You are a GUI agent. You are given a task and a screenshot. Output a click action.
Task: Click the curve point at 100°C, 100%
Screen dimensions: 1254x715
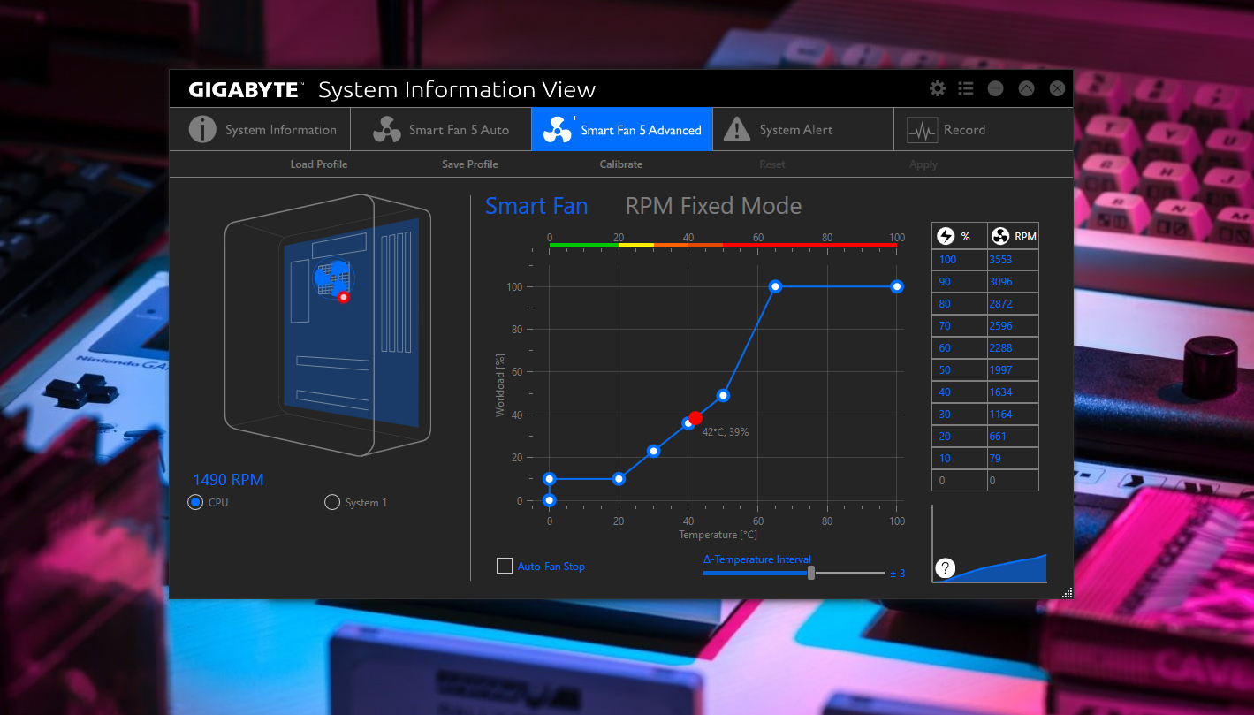click(x=897, y=286)
